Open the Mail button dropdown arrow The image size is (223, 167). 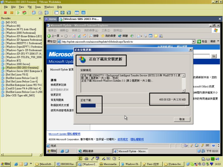coord(141,36)
